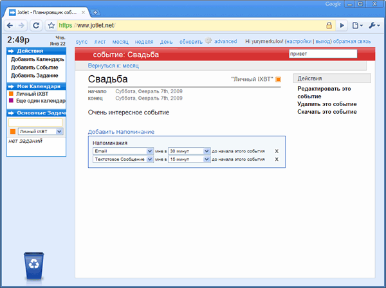Switch to the месяц view
Viewport: 386px width, 288px height.
pyautogui.click(x=120, y=42)
